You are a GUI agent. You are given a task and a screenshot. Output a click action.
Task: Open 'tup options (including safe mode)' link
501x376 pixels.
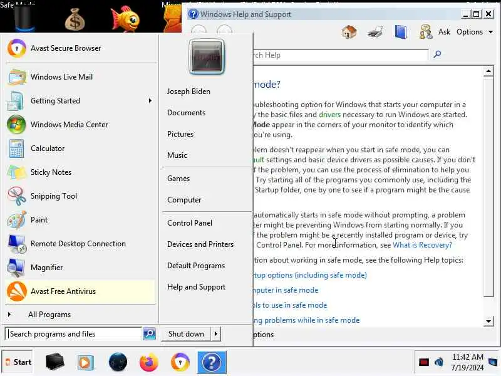(x=310, y=275)
